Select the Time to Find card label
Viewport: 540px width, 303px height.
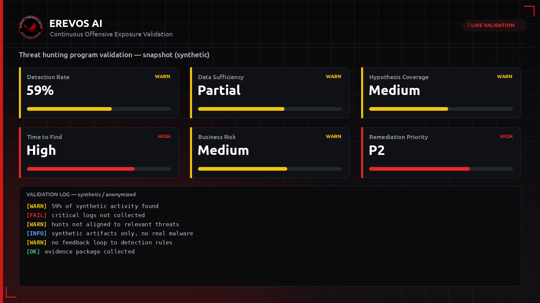coord(44,137)
